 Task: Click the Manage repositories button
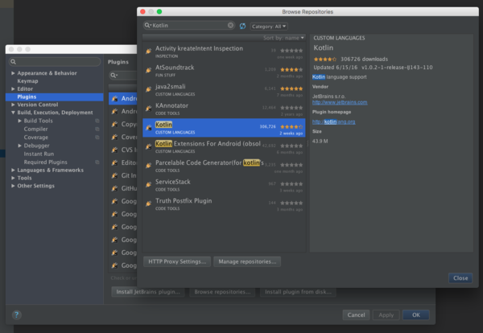[x=247, y=261]
